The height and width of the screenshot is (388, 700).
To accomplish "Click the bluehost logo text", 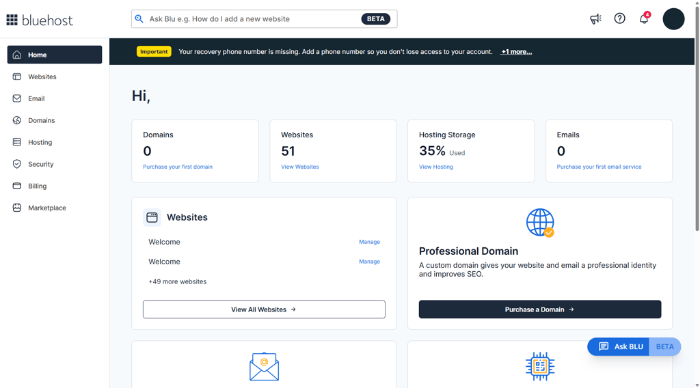I will 47,20.
